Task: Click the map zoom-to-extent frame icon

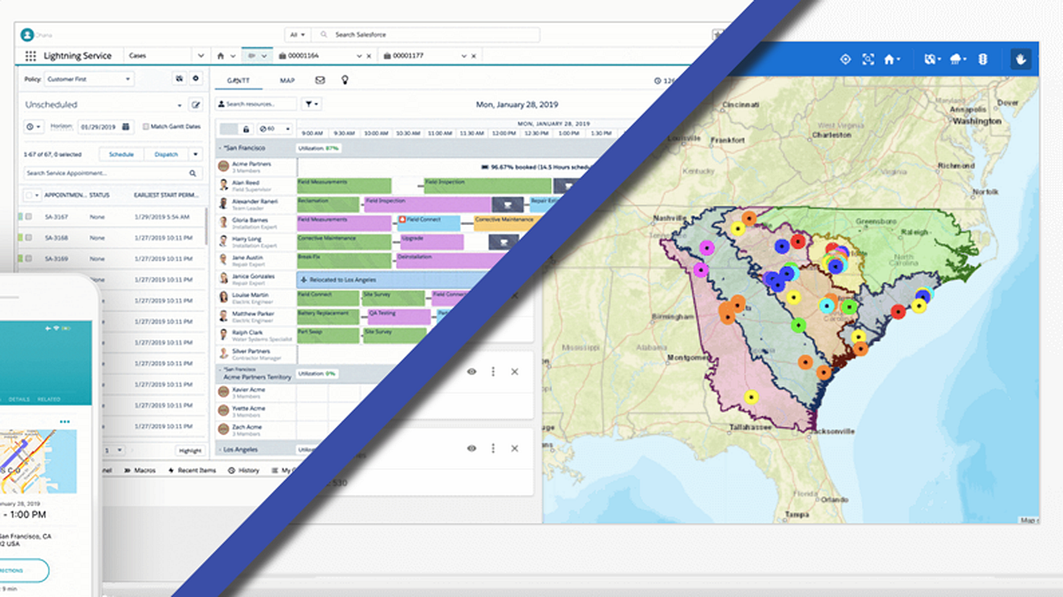Action: [x=867, y=59]
